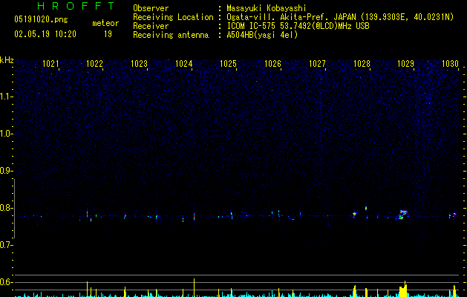Viewport: 467px width, 297px height.
Task: Click the 1030 time axis label
Action: pyautogui.click(x=450, y=63)
